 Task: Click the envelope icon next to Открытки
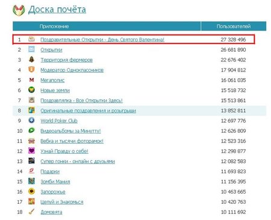pyautogui.click(x=31, y=49)
